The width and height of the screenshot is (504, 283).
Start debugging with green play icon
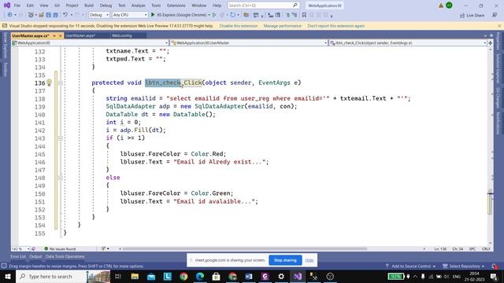click(153, 15)
